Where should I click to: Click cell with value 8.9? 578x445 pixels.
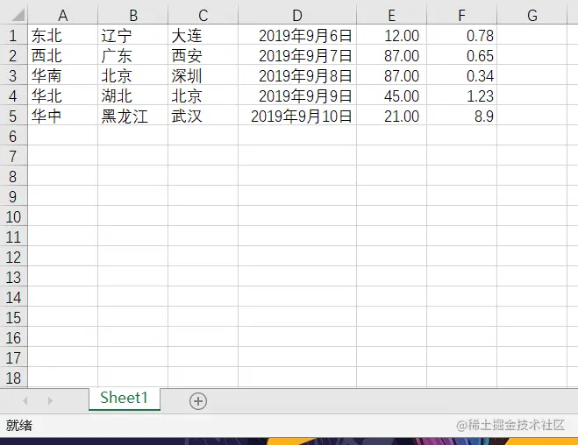462,116
